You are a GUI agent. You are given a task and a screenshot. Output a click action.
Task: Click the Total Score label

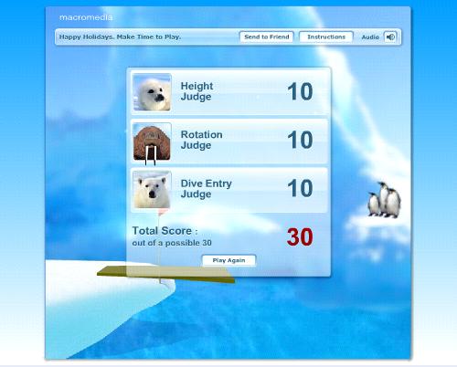pyautogui.click(x=165, y=231)
